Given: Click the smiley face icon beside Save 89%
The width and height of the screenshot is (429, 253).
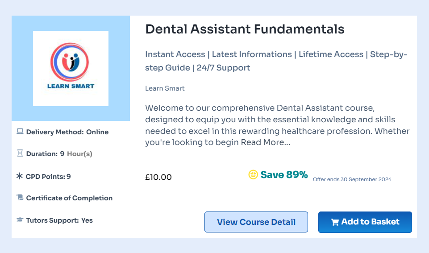Looking at the screenshot, I should pyautogui.click(x=253, y=175).
